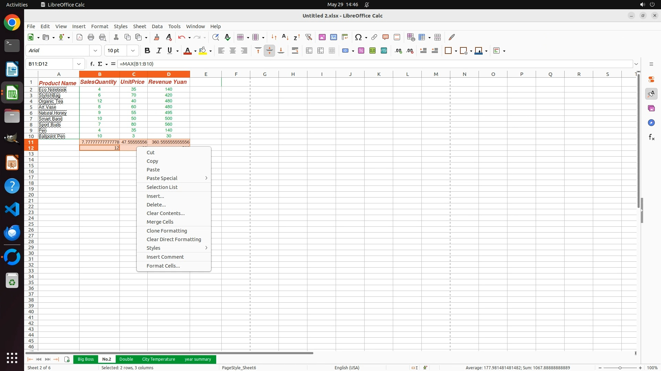Choose Merge Cells from the context menu
The height and width of the screenshot is (371, 661).
tap(160, 222)
